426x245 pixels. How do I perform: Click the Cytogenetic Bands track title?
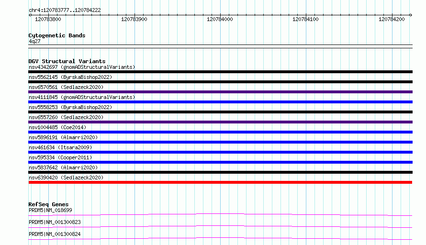pyautogui.click(x=57, y=35)
